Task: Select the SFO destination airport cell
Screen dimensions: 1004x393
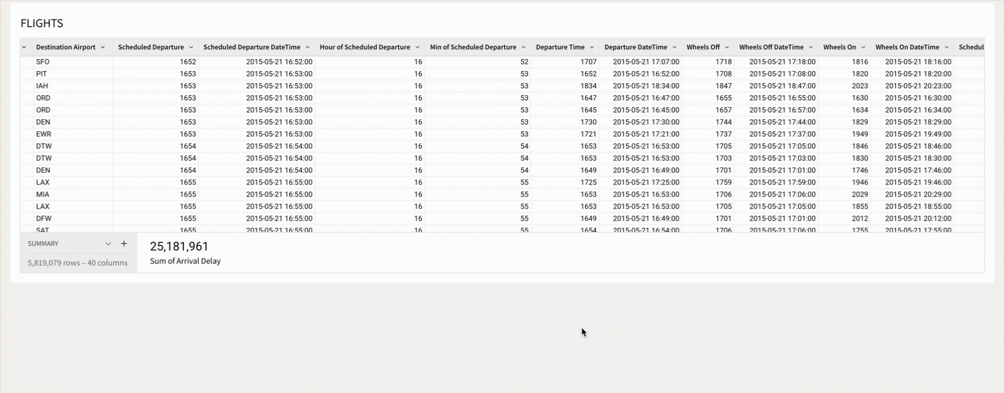Action: point(43,61)
